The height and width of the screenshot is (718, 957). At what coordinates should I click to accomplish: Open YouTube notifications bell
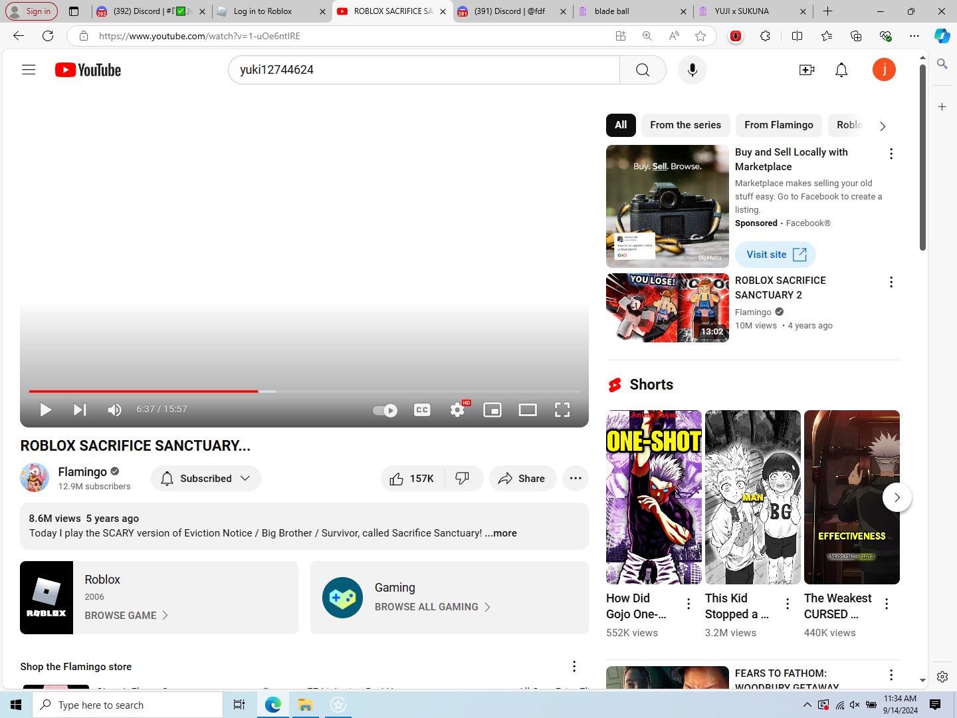(x=841, y=70)
